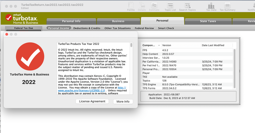Open the State Taxes tab
This screenshot has height=133, width=255.
pos(208,21)
